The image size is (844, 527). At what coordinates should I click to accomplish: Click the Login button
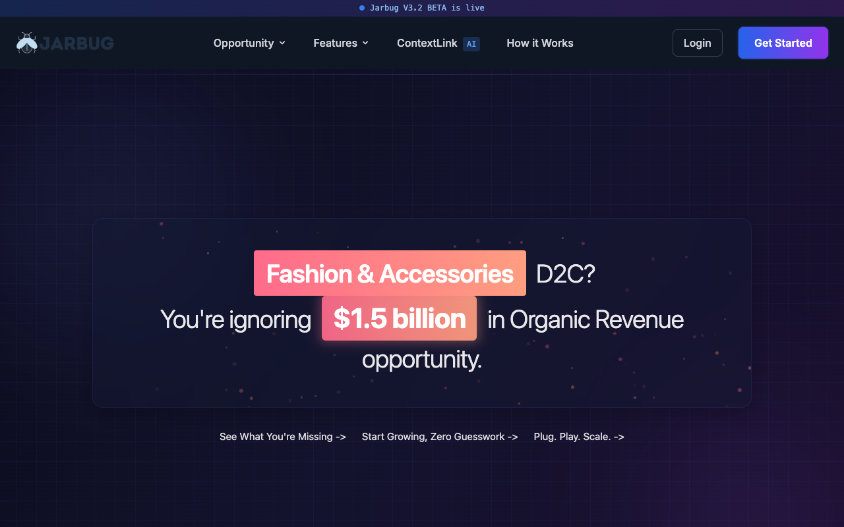coord(697,43)
